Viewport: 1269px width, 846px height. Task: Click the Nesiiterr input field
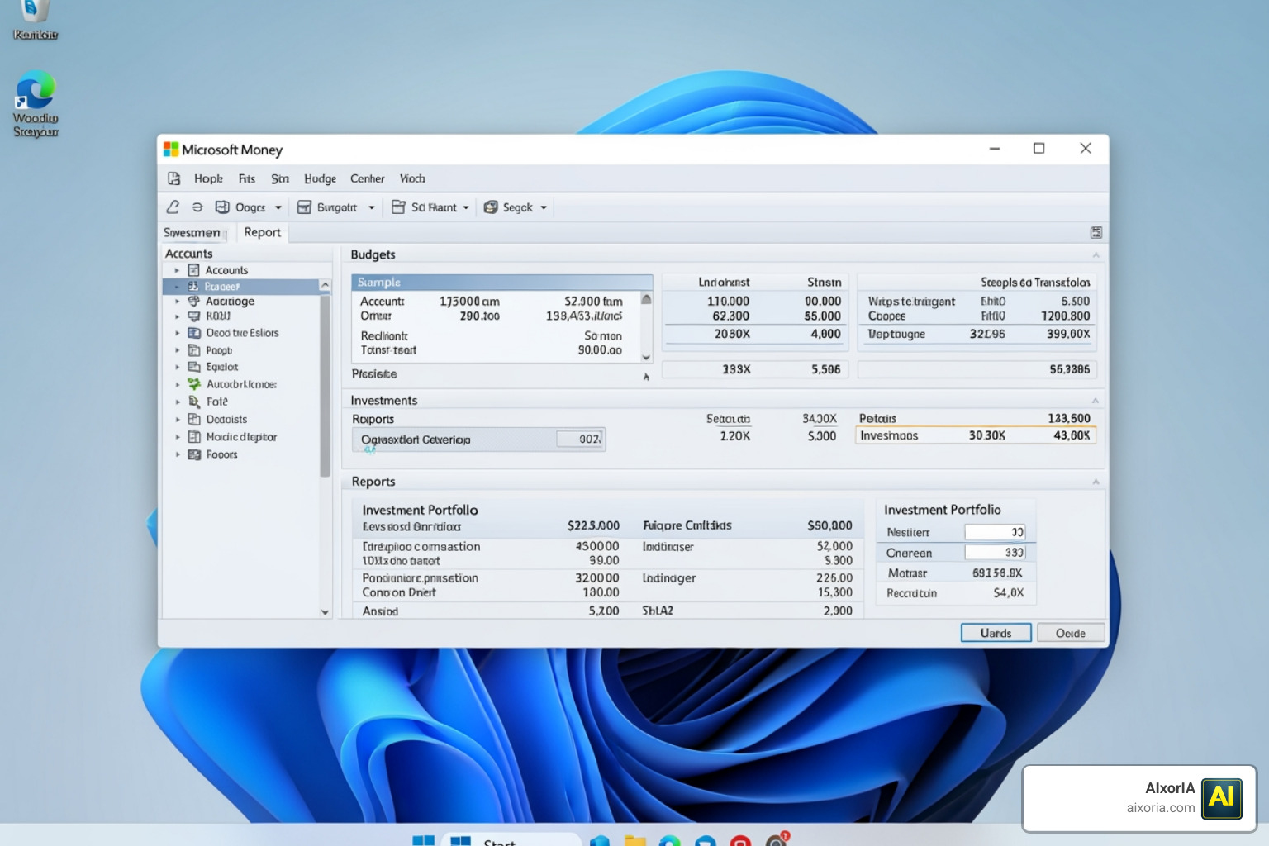pyautogui.click(x=996, y=532)
